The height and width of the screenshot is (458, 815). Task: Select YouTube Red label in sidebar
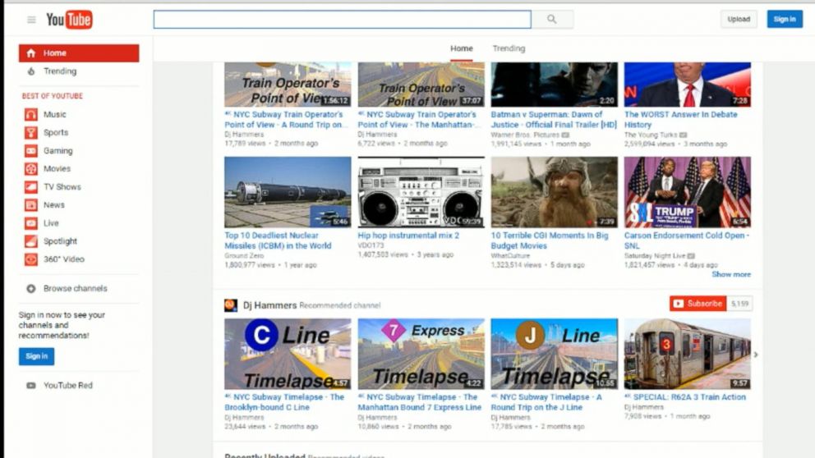(x=68, y=385)
